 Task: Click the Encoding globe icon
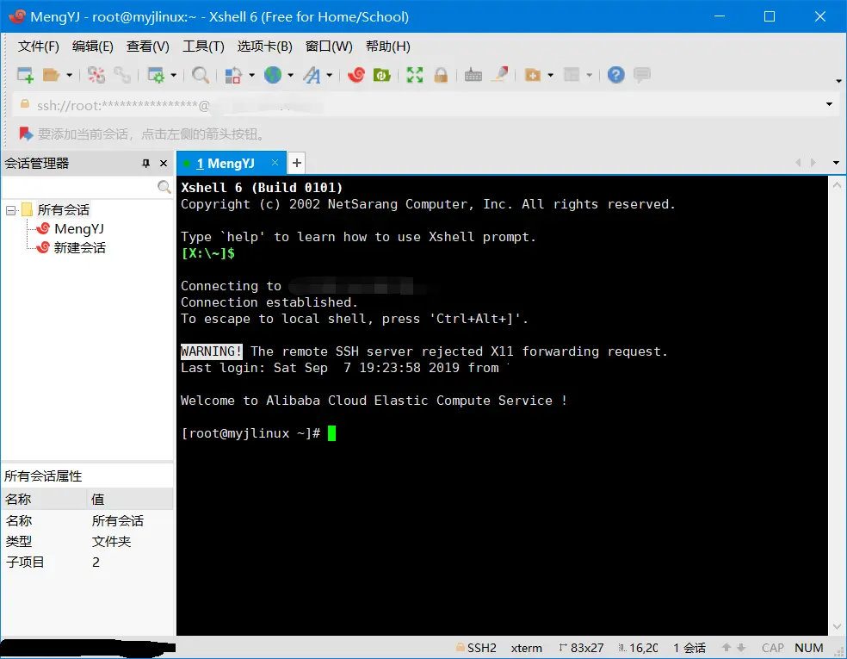pos(273,75)
